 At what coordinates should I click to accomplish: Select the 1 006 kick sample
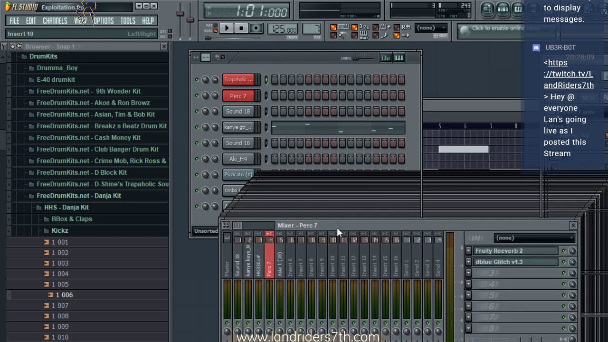[x=64, y=295]
